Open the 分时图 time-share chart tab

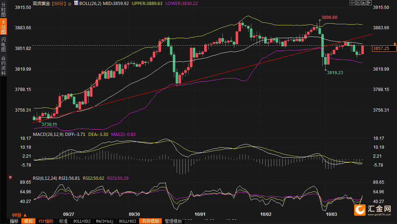(x=3, y=10)
